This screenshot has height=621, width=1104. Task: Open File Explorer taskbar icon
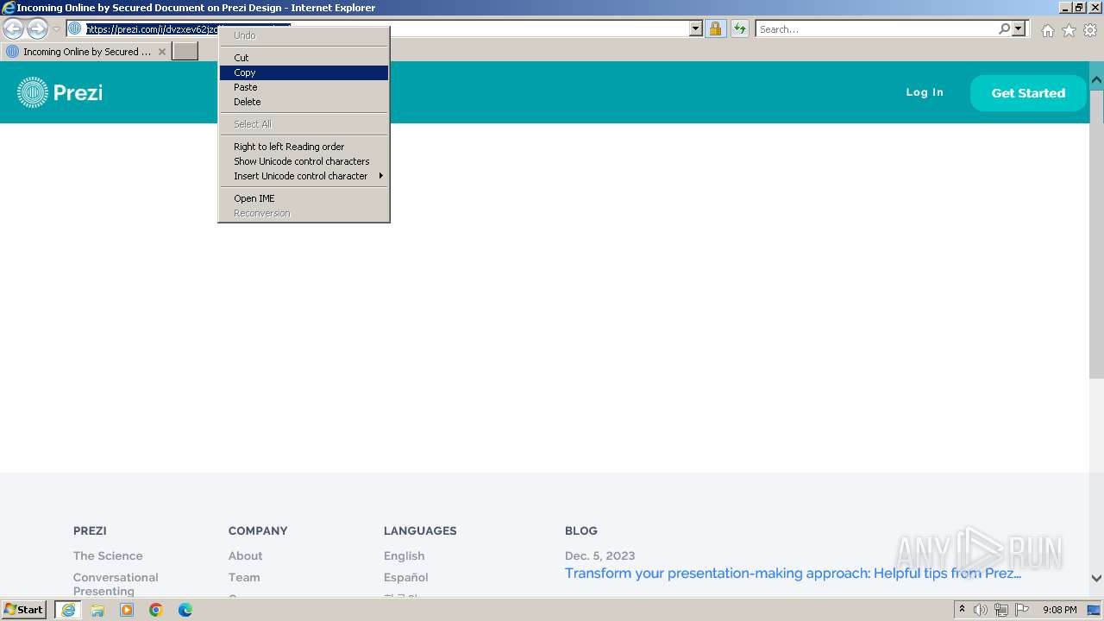coord(97,610)
